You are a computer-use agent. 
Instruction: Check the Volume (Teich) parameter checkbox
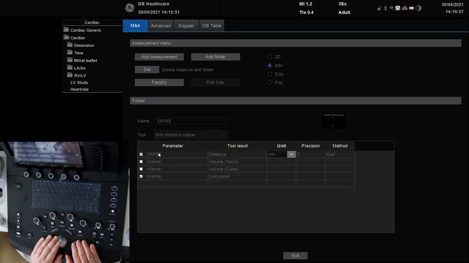click(x=141, y=162)
